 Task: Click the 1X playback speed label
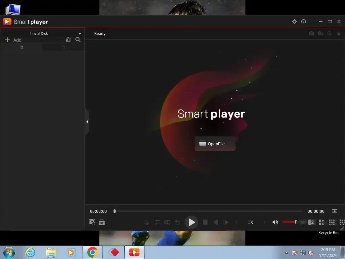[x=250, y=223]
